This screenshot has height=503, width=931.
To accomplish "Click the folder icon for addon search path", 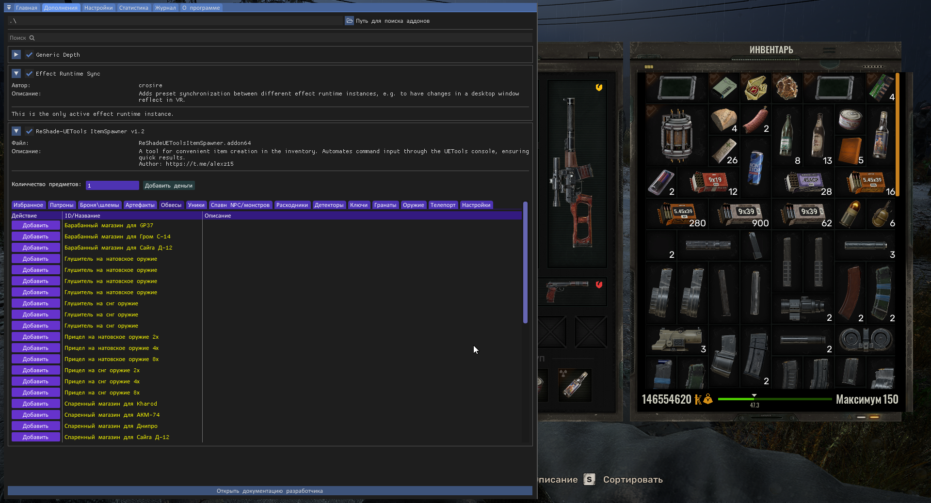I will [349, 21].
